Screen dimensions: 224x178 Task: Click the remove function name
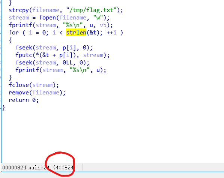[x=19, y=93]
